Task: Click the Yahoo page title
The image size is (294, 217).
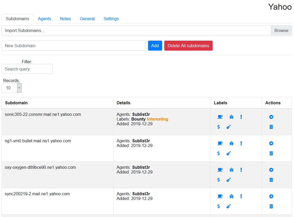Action: tap(280, 7)
